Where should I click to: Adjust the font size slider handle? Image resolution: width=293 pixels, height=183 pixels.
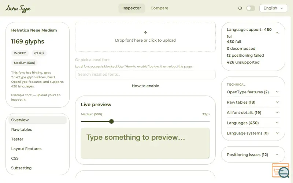coord(111,122)
